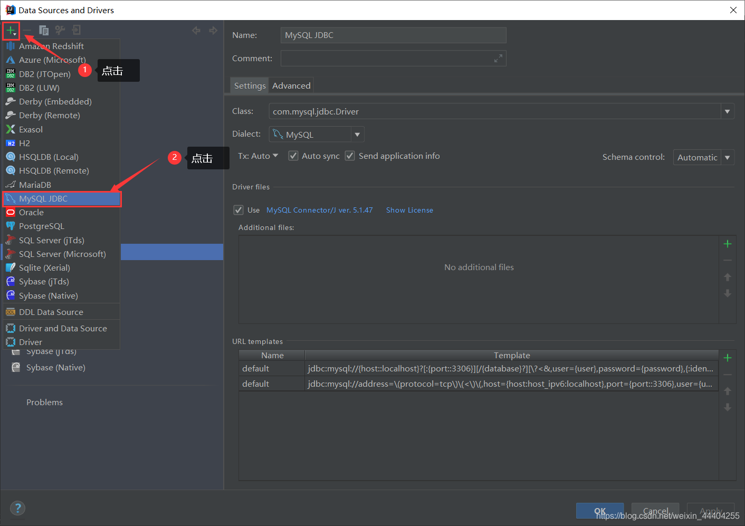Choose MariaDB from the menu
745x526 pixels.
pyautogui.click(x=62, y=185)
